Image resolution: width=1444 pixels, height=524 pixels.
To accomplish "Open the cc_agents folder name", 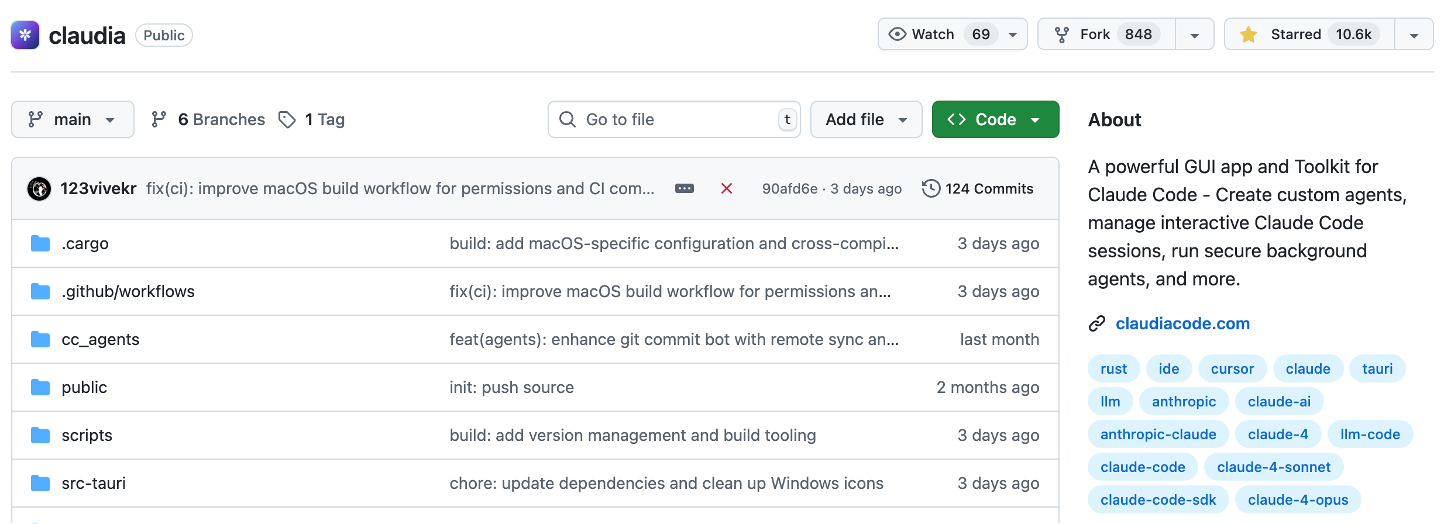I will tap(101, 339).
